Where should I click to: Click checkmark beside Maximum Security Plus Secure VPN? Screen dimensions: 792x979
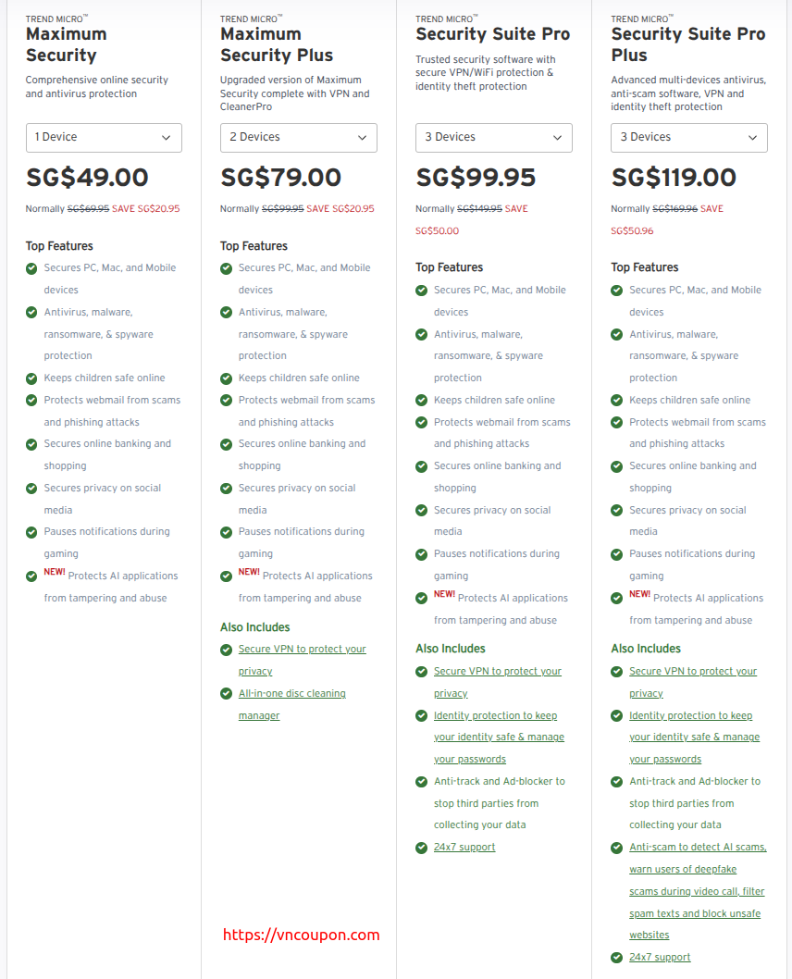point(227,650)
